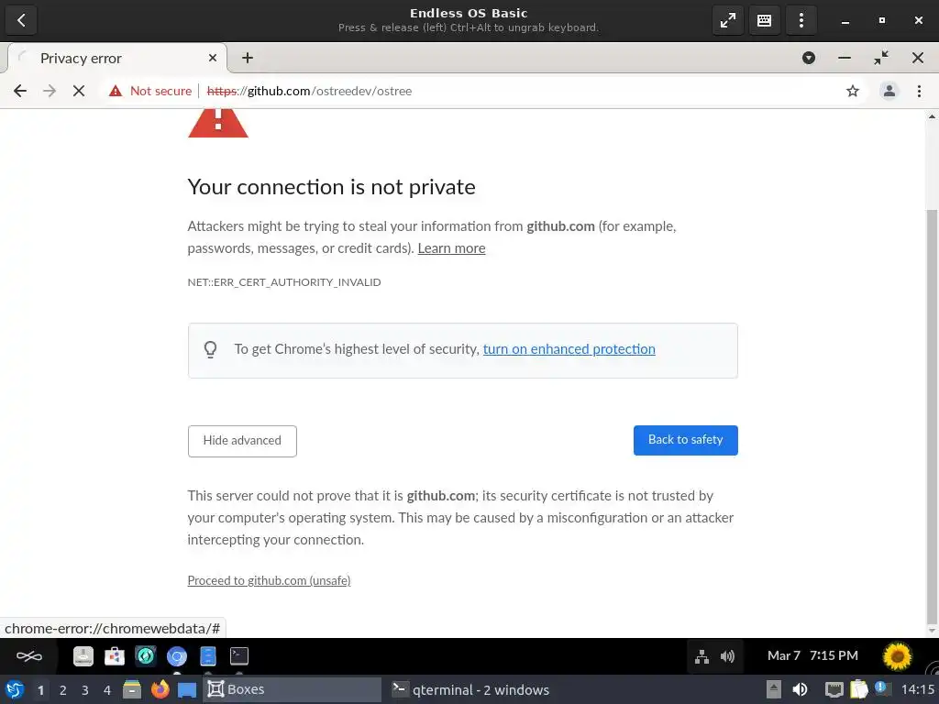The width and height of the screenshot is (939, 704).
Task: Open Chromium icon in Endless taskbar
Action: click(x=177, y=656)
